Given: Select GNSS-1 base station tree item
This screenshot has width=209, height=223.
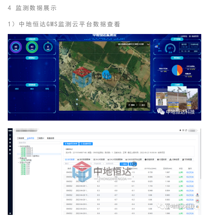Looking at the screenshot, I should [30, 156].
